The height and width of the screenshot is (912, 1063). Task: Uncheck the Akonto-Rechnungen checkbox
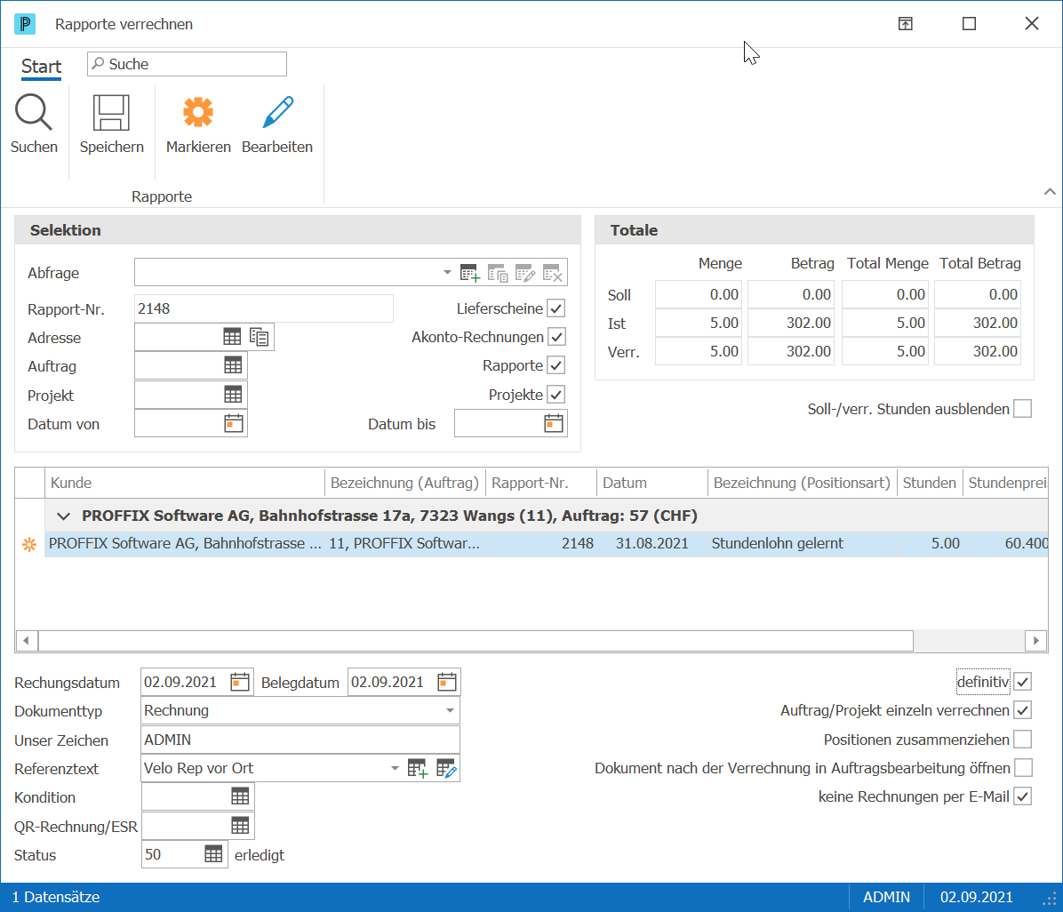tap(556, 337)
